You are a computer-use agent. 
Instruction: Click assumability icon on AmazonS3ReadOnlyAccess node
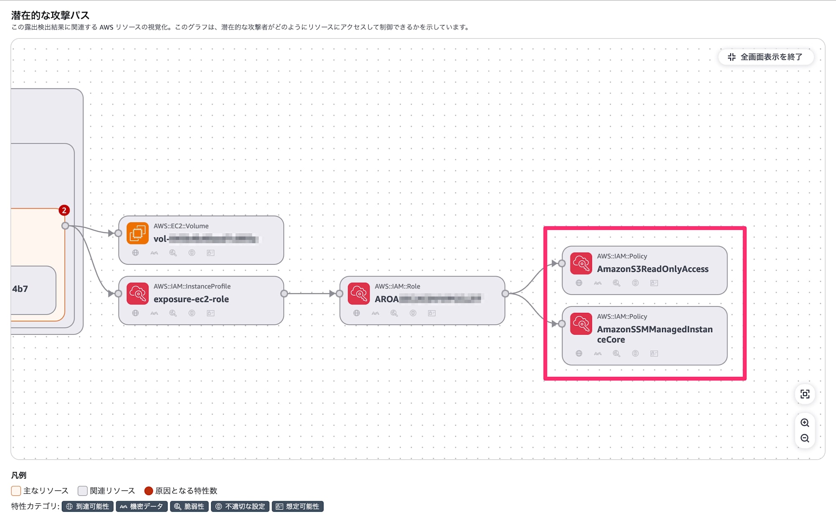[x=654, y=283]
